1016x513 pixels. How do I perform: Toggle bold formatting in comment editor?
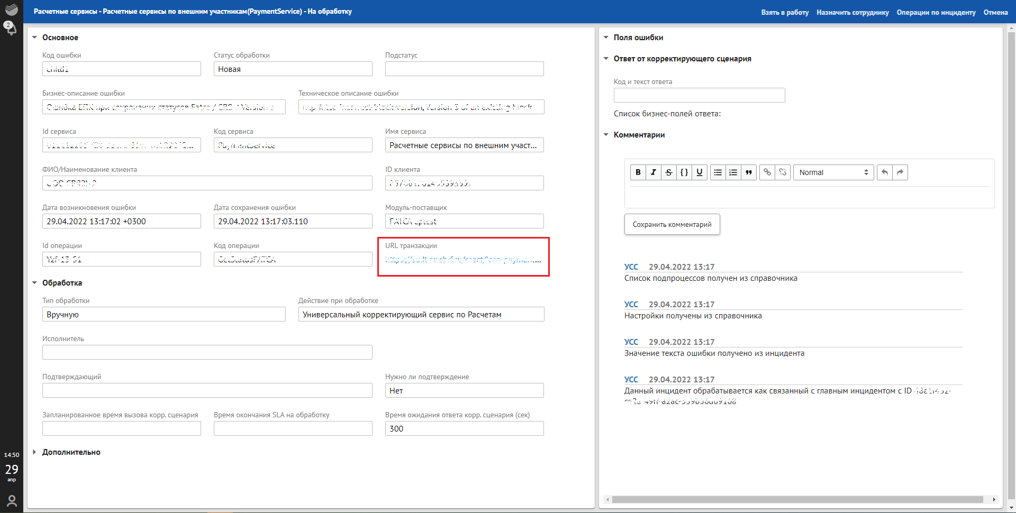tap(638, 172)
